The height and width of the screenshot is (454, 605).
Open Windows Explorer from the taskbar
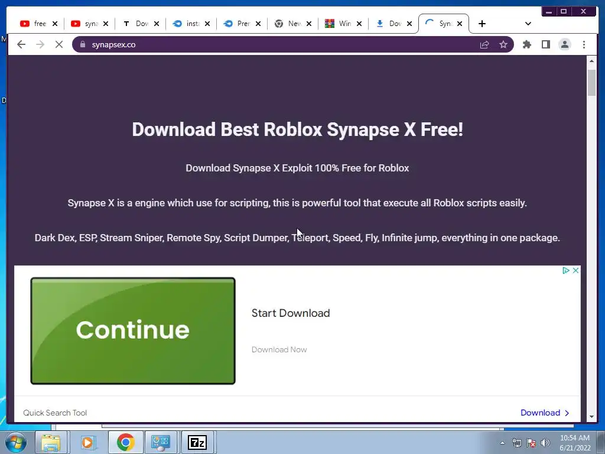point(51,442)
